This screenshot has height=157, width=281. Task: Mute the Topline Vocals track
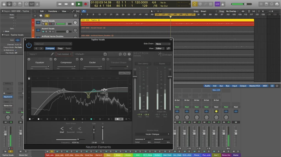coord(43,24)
